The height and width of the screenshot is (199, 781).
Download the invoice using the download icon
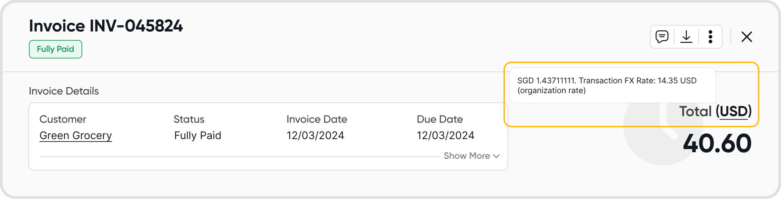[686, 37]
